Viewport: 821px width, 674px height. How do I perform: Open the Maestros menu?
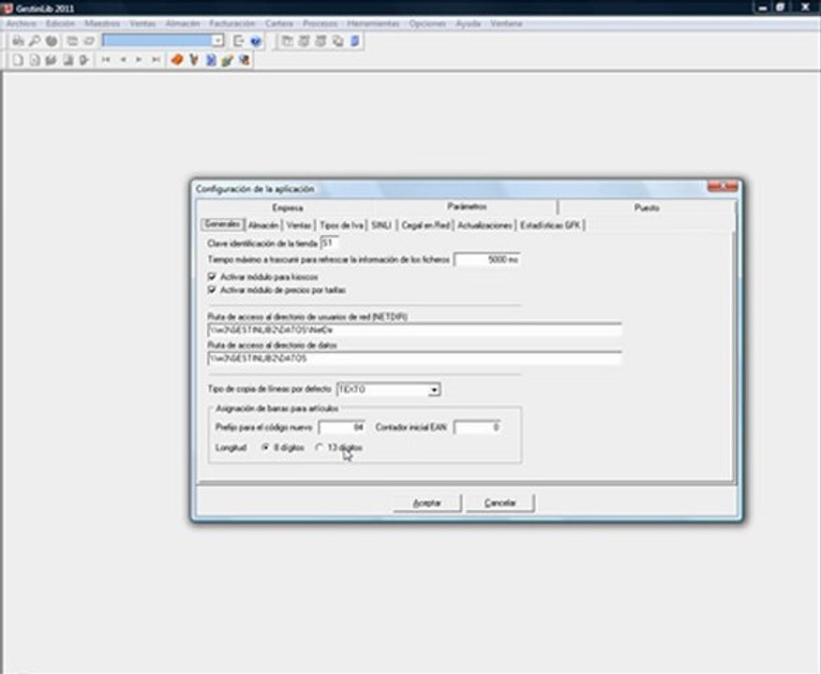[x=102, y=23]
